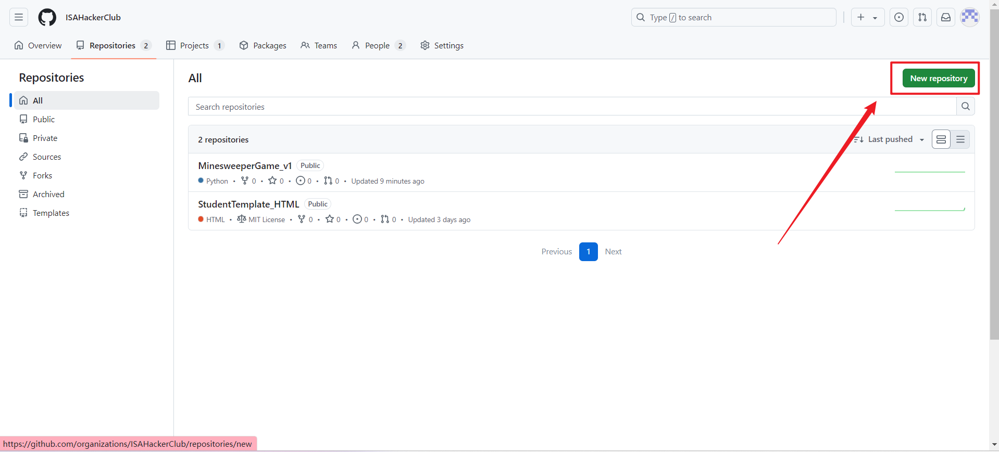
Task: Click the fork count of MinesweeperGame_v1
Action: 248,181
